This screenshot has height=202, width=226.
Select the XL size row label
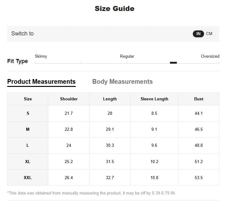pyautogui.click(x=28, y=162)
